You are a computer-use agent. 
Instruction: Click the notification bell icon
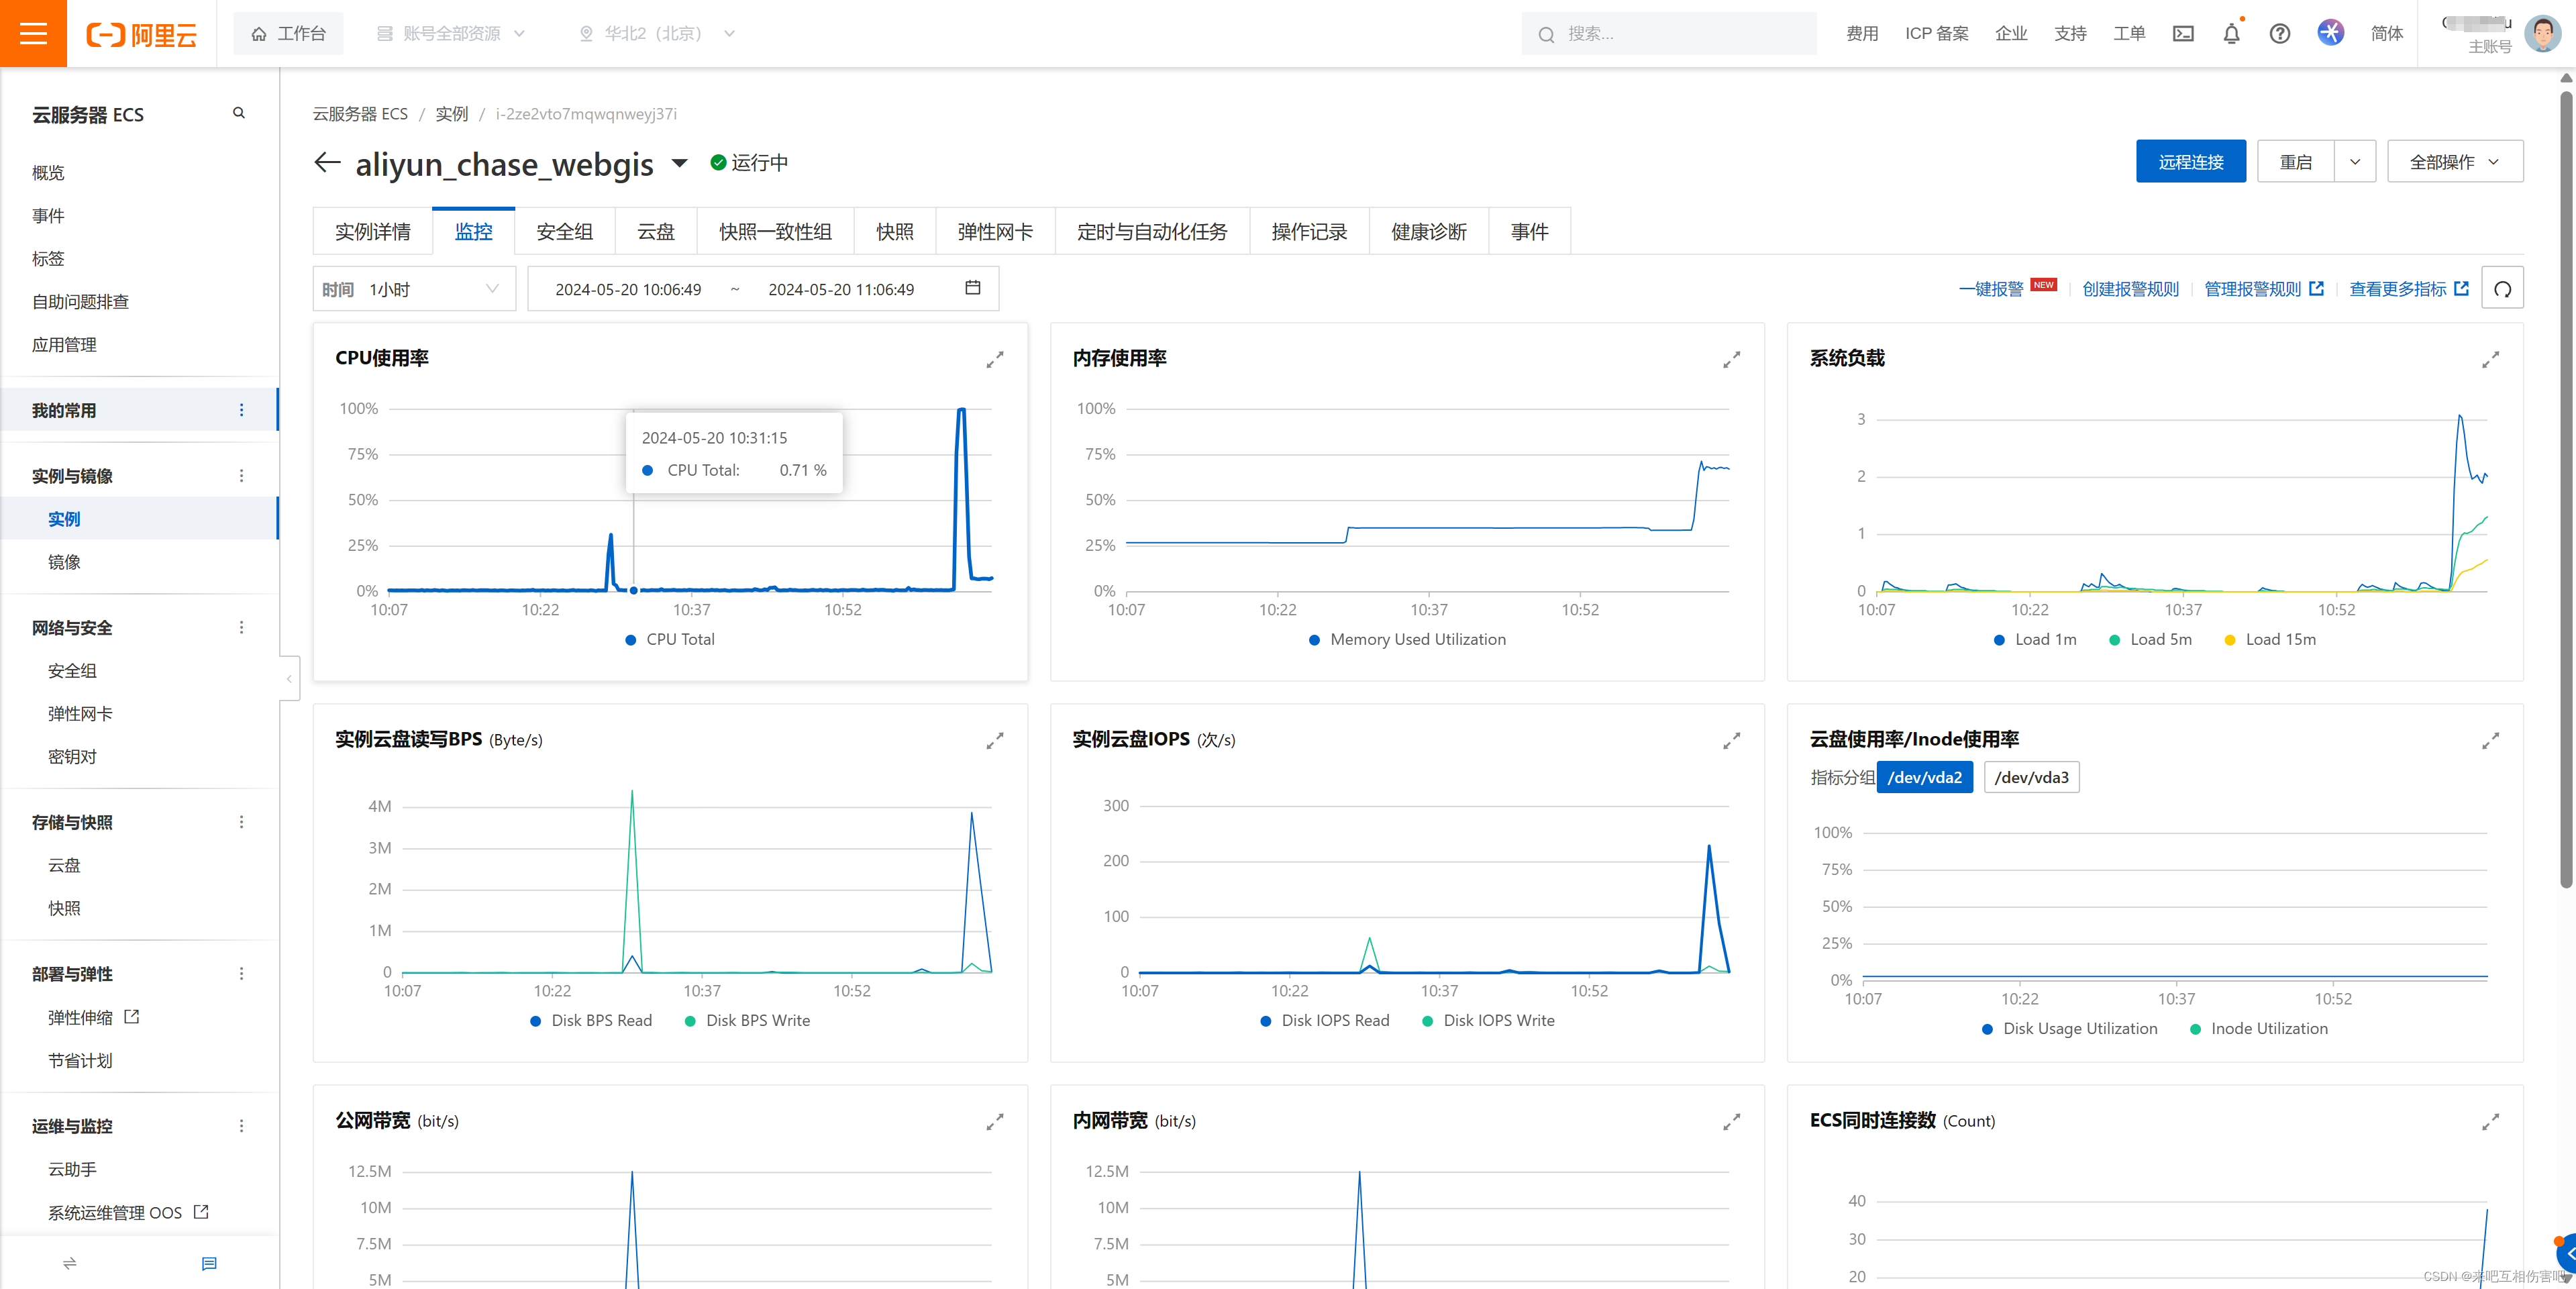(2231, 33)
